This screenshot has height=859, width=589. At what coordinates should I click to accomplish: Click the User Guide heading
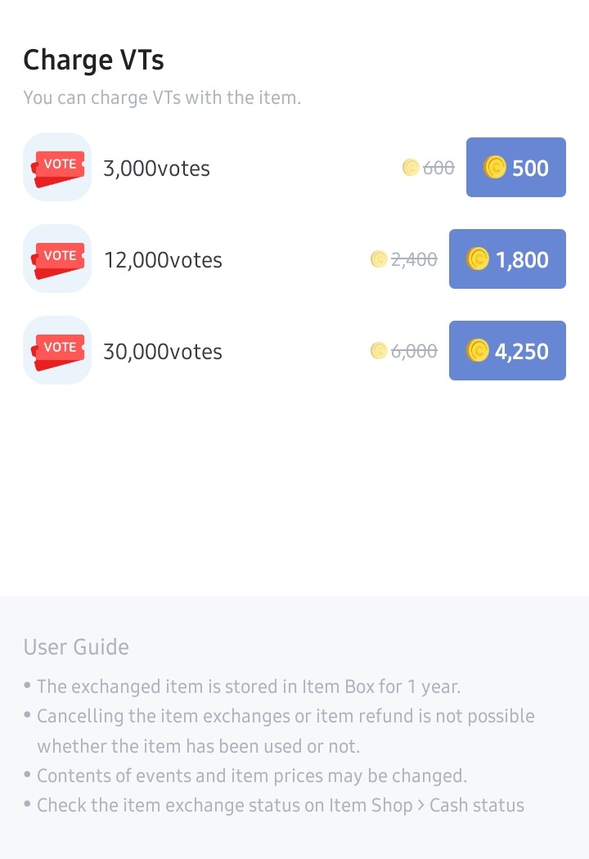click(x=76, y=647)
